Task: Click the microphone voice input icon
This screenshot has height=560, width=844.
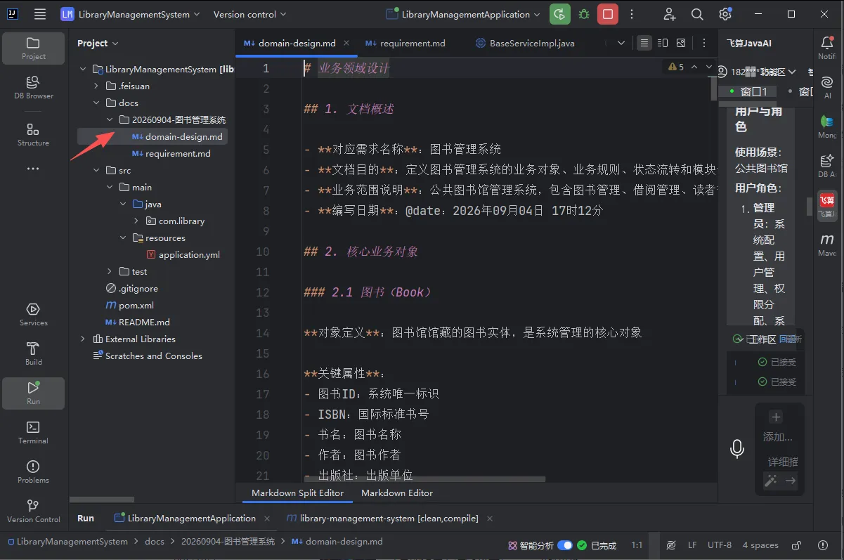Action: click(x=737, y=448)
